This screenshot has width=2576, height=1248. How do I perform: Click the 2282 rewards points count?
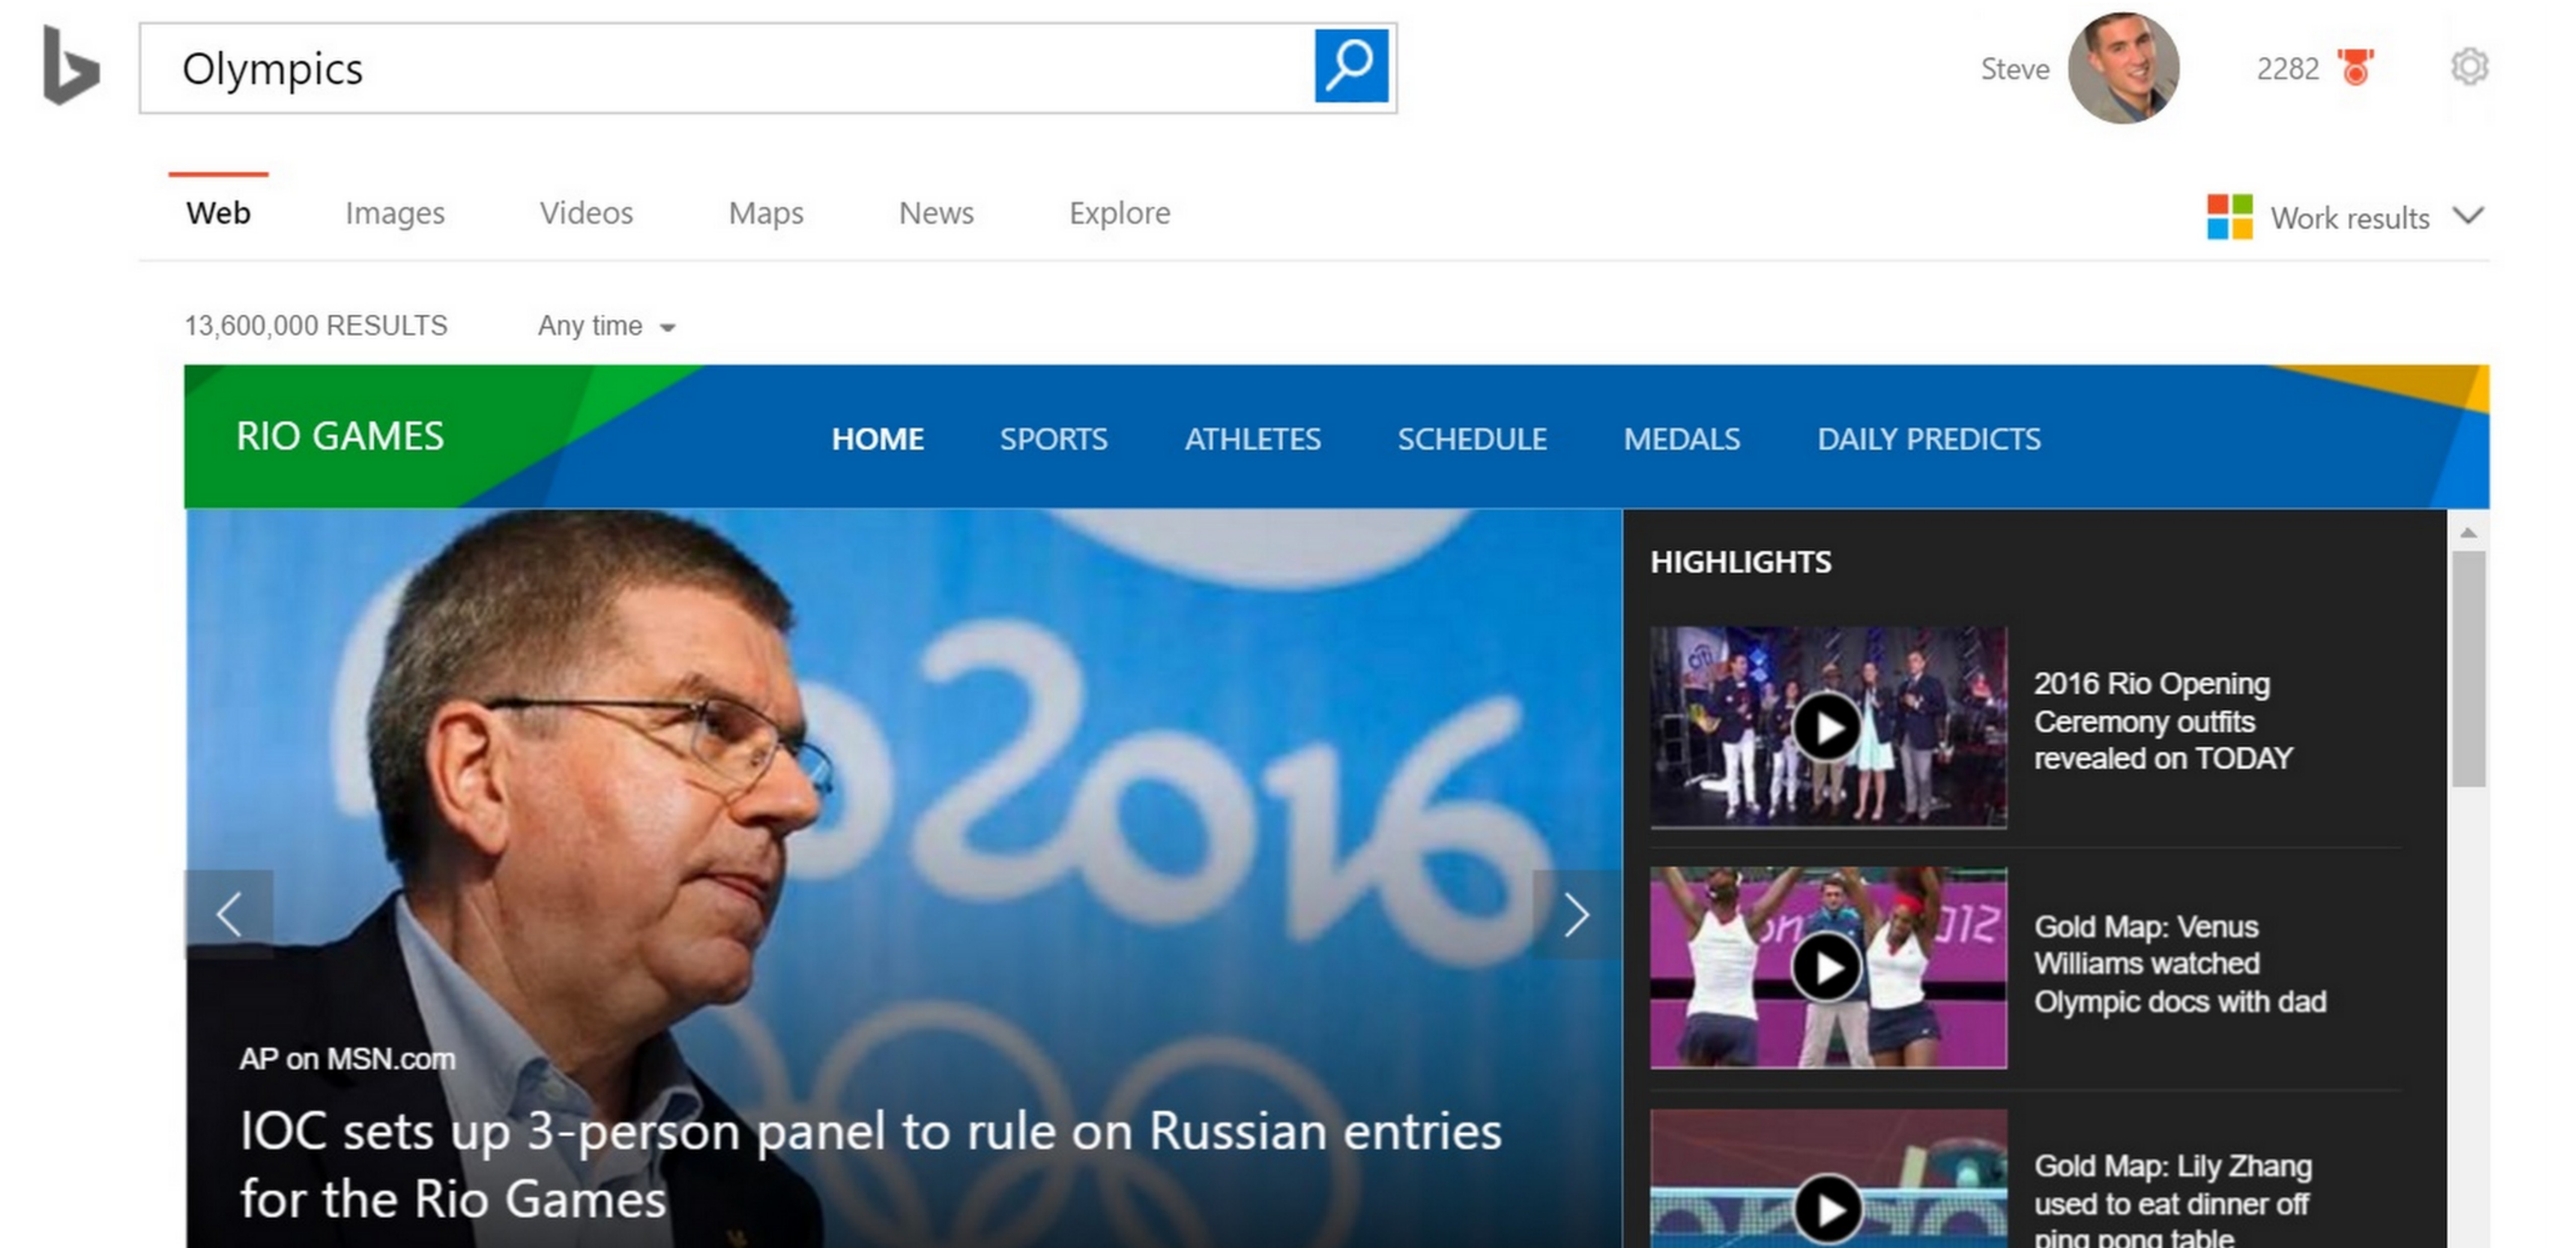(x=2287, y=69)
